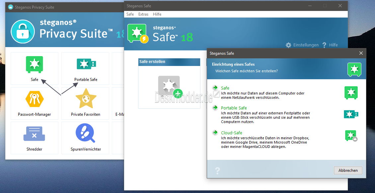Launch Passwort-Manager in Privacy Suite
Screen dimensions: 375x193
coord(35,103)
